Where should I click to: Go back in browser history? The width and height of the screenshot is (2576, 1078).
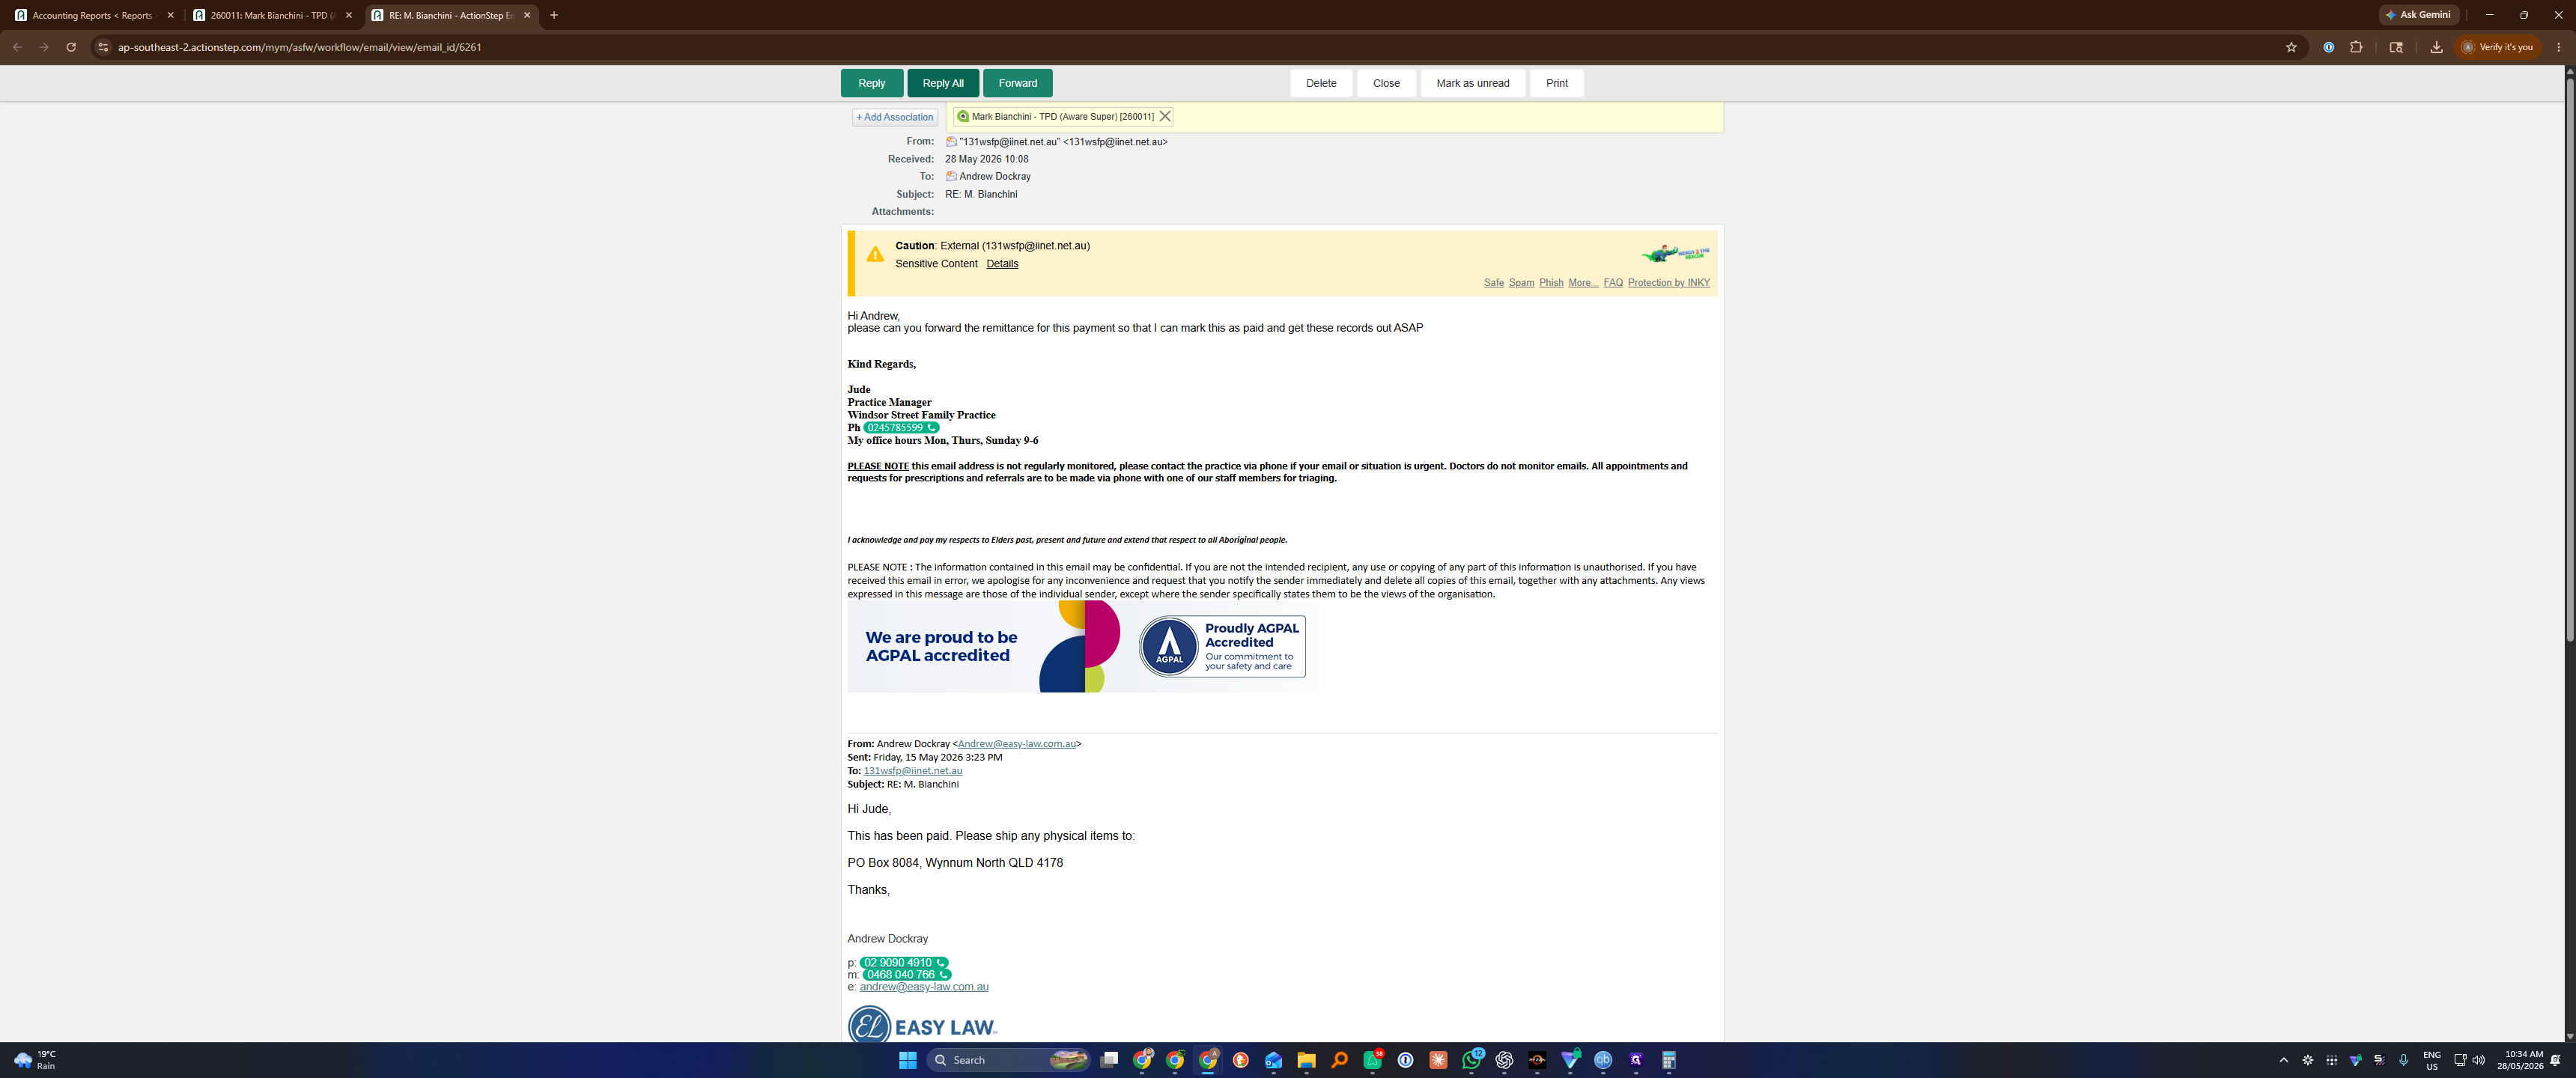click(x=17, y=47)
